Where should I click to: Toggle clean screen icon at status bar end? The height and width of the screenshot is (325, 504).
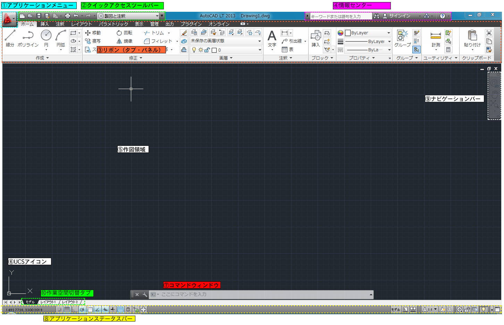[x=497, y=309]
